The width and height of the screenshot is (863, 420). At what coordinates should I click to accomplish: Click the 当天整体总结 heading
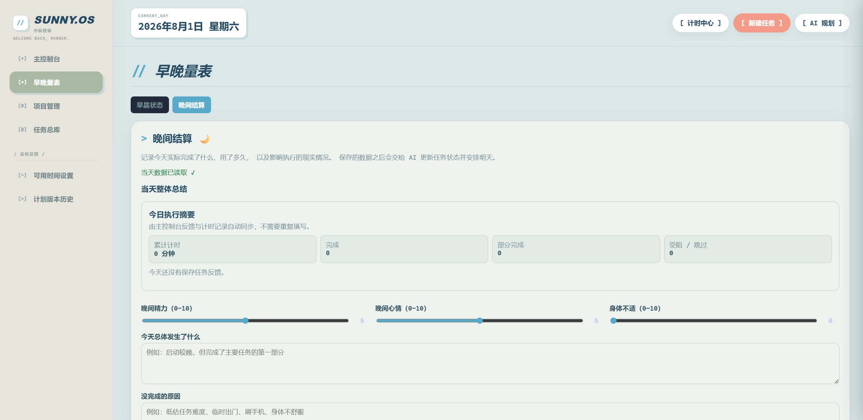164,189
